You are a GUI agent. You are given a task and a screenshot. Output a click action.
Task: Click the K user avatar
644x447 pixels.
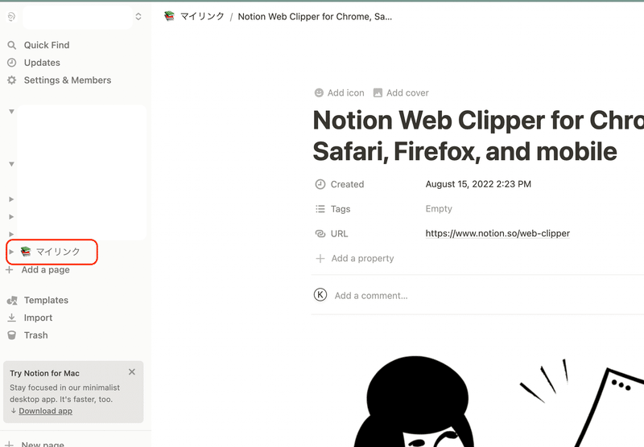[x=320, y=295]
